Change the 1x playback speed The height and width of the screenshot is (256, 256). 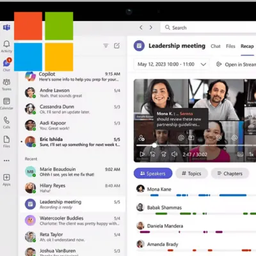tap(252, 154)
